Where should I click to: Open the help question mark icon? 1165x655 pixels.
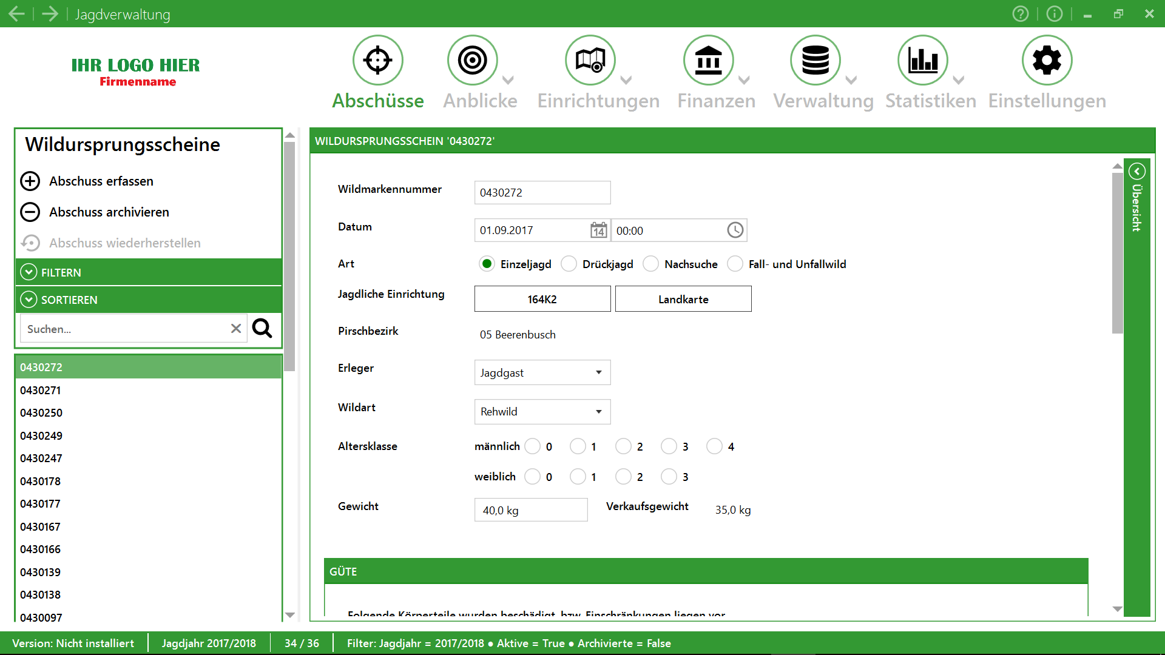point(1021,13)
